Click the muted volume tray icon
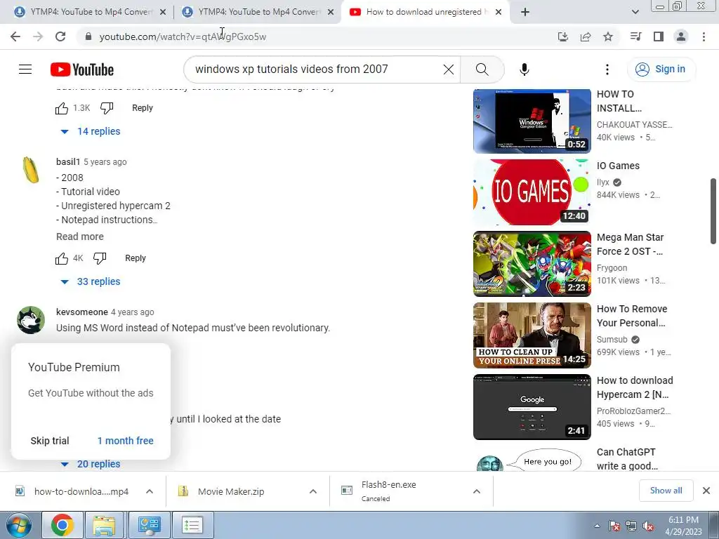Screen dimensions: 719x539 pyautogui.click(x=648, y=526)
